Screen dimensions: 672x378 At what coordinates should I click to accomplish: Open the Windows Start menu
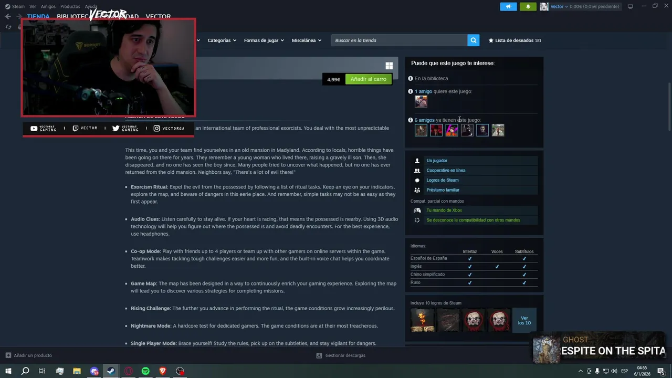point(8,371)
